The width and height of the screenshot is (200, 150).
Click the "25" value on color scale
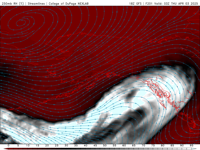pos(57,145)
